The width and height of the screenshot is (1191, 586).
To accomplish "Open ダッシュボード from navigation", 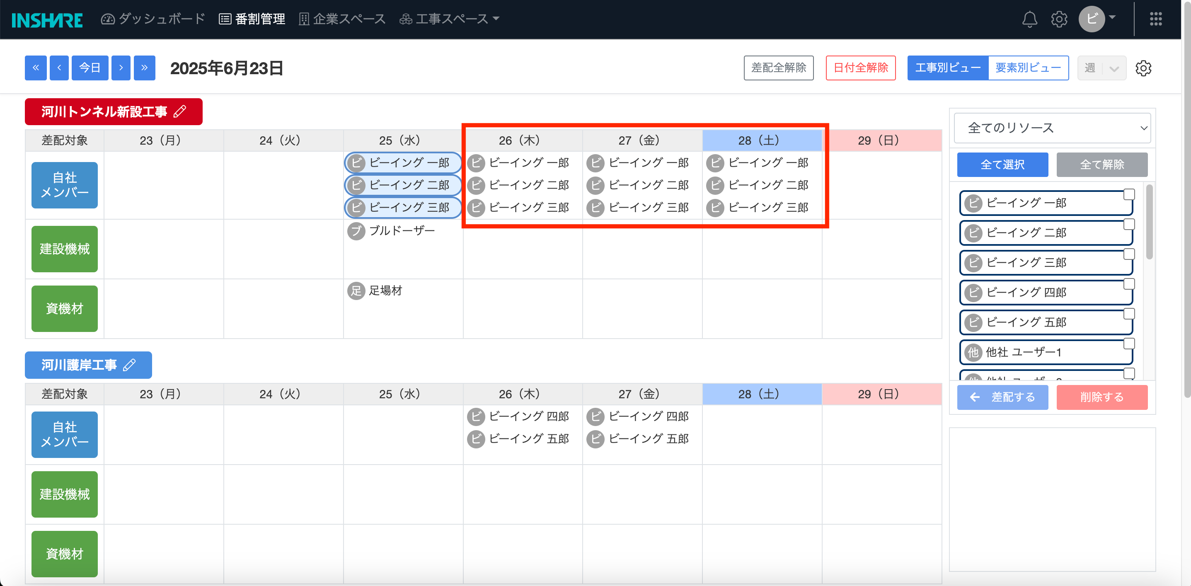I will tap(153, 19).
